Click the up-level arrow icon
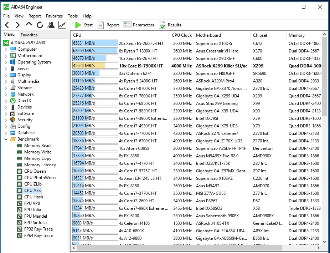330x253 pixels. point(29,24)
